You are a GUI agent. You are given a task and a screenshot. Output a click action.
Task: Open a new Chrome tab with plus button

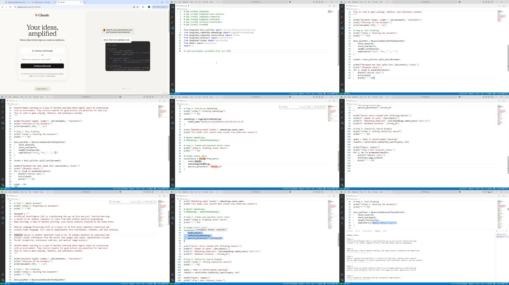click(x=85, y=2)
